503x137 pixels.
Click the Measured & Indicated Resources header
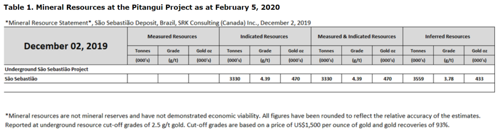tap(357, 36)
